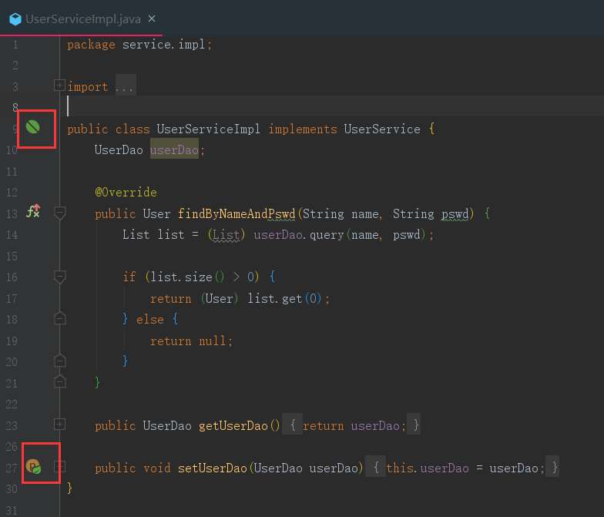Click the class name 'UserServiceImpl' in declaration
This screenshot has width=604, height=517.
(x=208, y=129)
